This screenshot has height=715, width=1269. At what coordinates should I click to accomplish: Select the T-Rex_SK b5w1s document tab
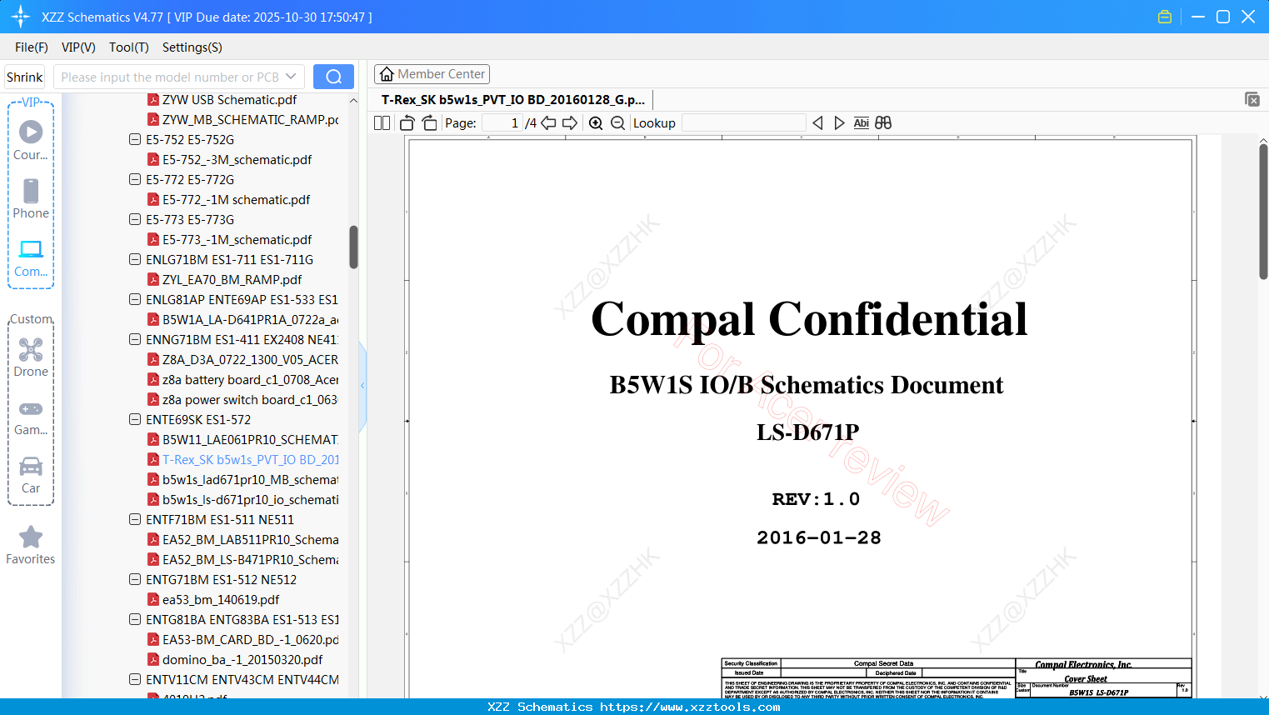513,99
